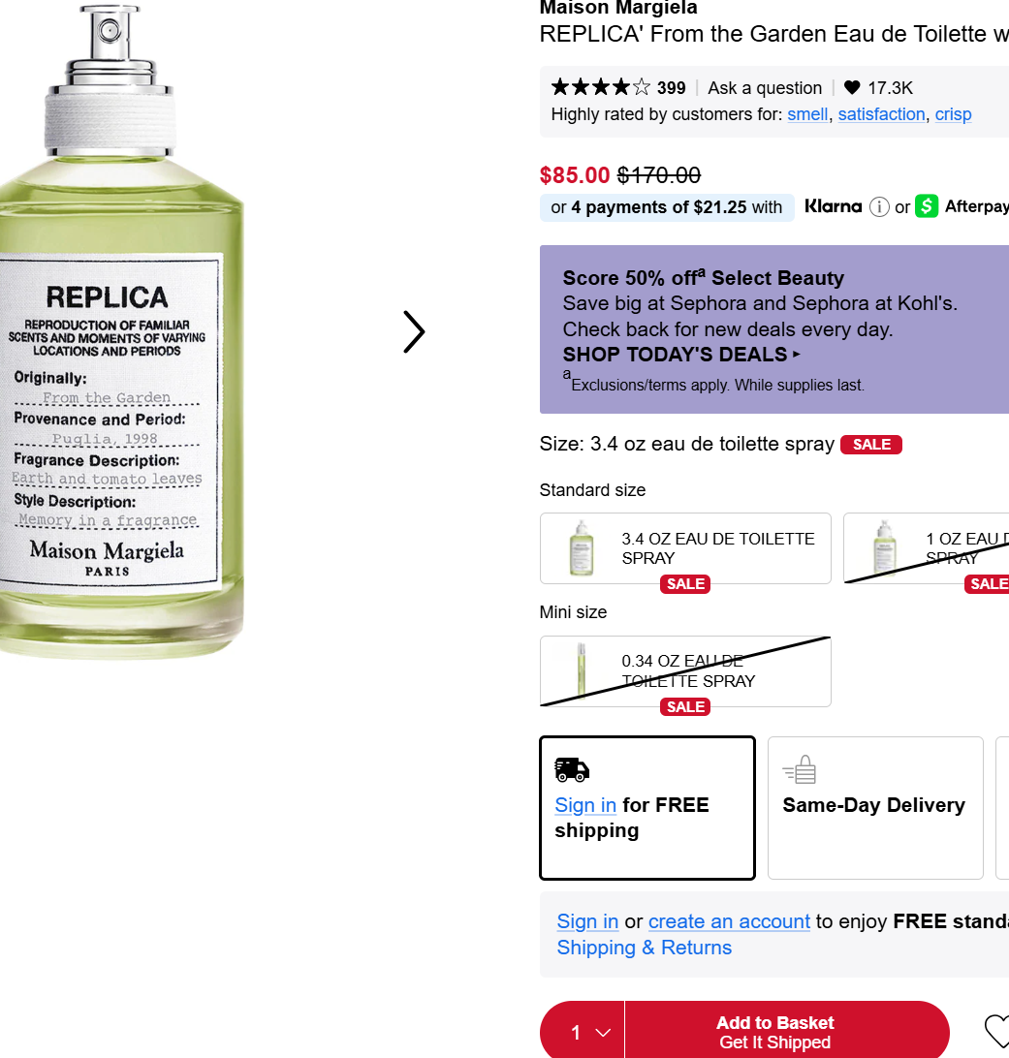The width and height of the screenshot is (1009, 1058).
Task: Switch to the Same-Day Delivery option tile
Action: pyautogui.click(x=874, y=807)
